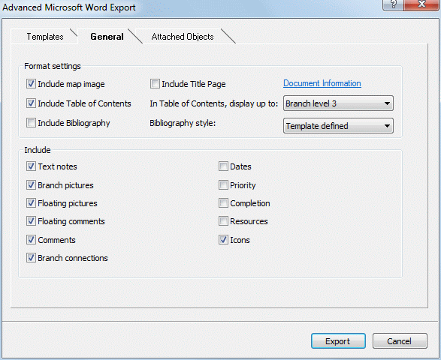Enable Include Title Page checkbox
This screenshot has height=360, width=441.
tap(155, 84)
